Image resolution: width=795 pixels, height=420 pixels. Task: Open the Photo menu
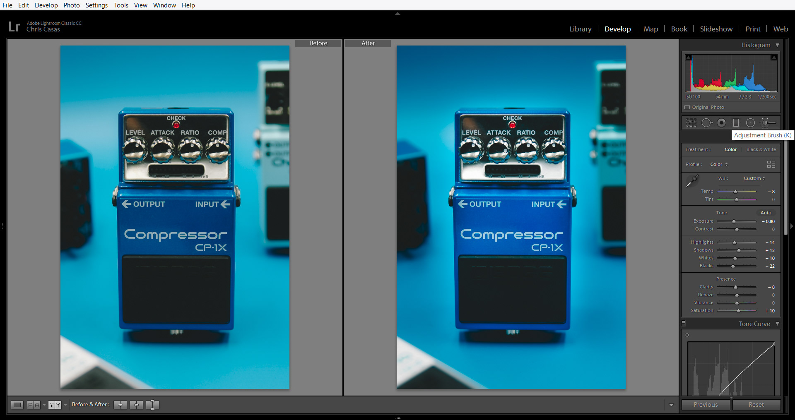pyautogui.click(x=72, y=5)
